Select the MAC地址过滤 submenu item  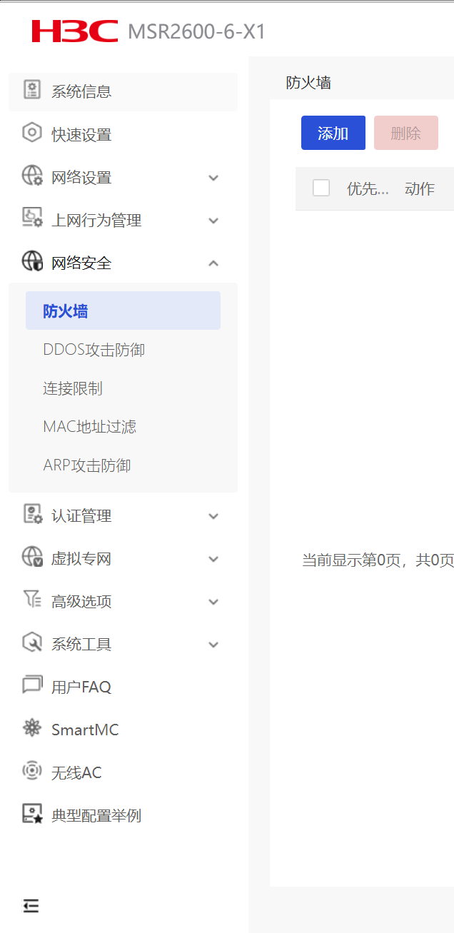tap(89, 427)
